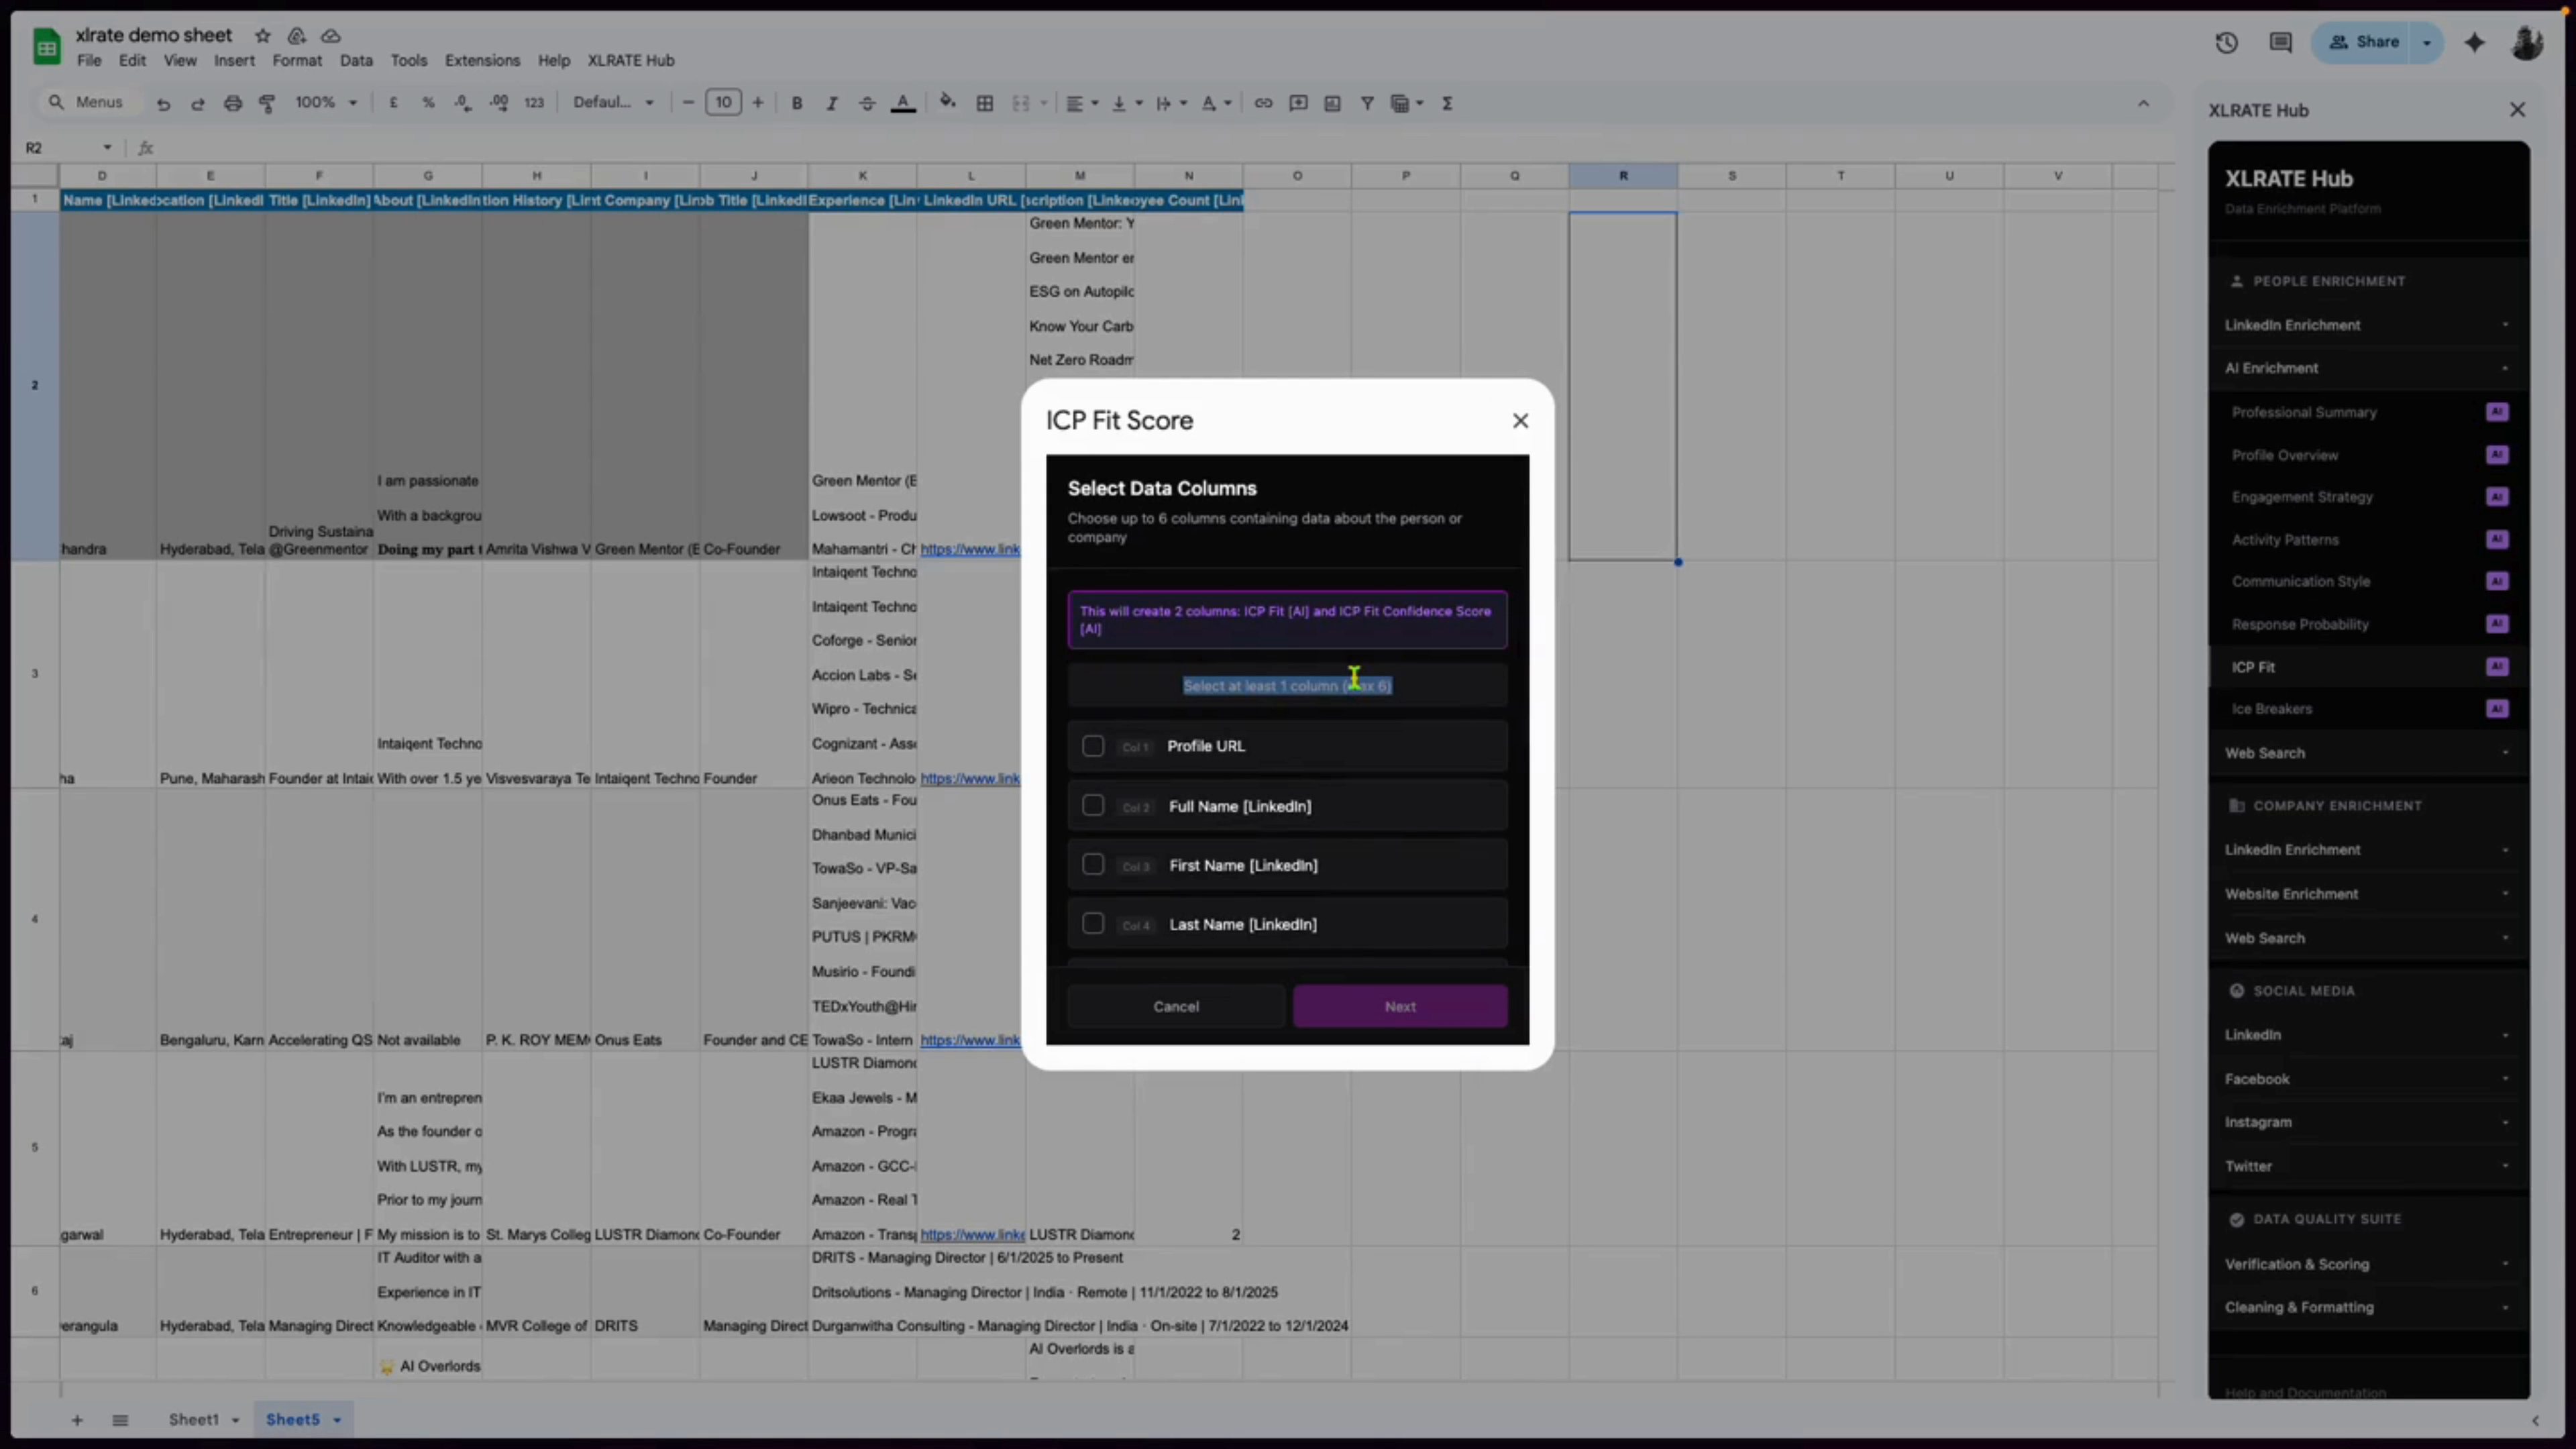Insert a comment
Viewport: 2576px width, 1449px height.
1297,102
